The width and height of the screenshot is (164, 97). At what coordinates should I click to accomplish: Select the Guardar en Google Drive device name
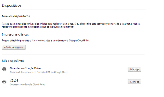click(x=25, y=68)
